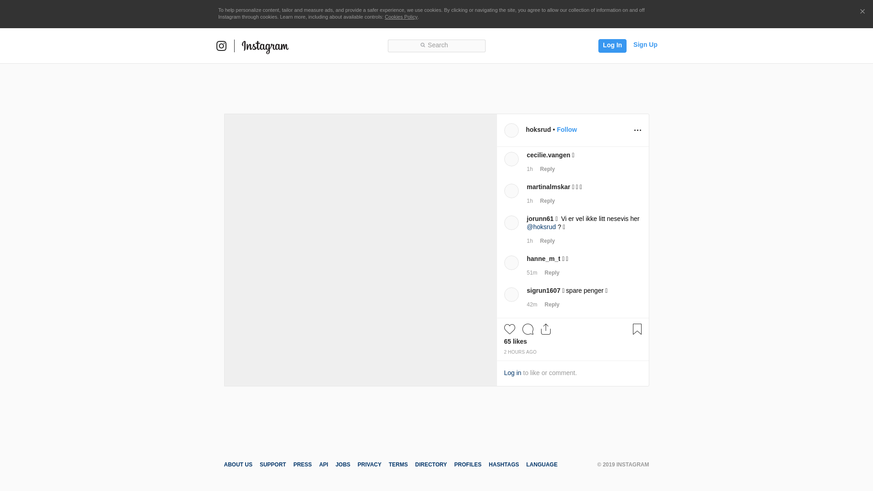
Task: Click the comment speech bubble icon
Action: point(527,329)
